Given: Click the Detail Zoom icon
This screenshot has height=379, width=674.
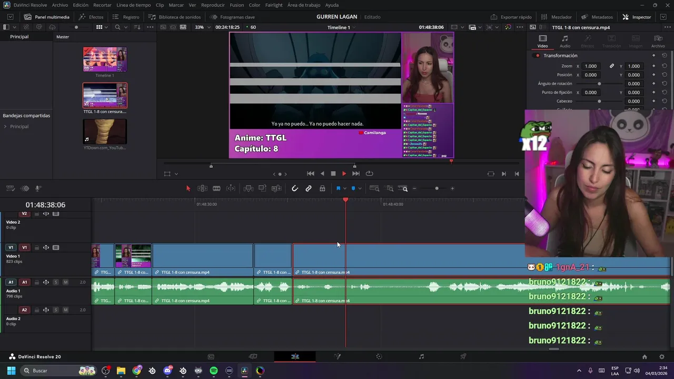Looking at the screenshot, I should pyautogui.click(x=390, y=188).
